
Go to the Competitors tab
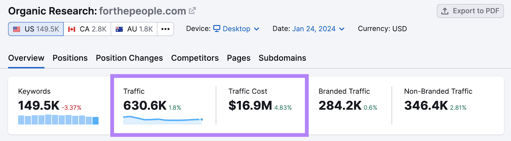pos(195,58)
